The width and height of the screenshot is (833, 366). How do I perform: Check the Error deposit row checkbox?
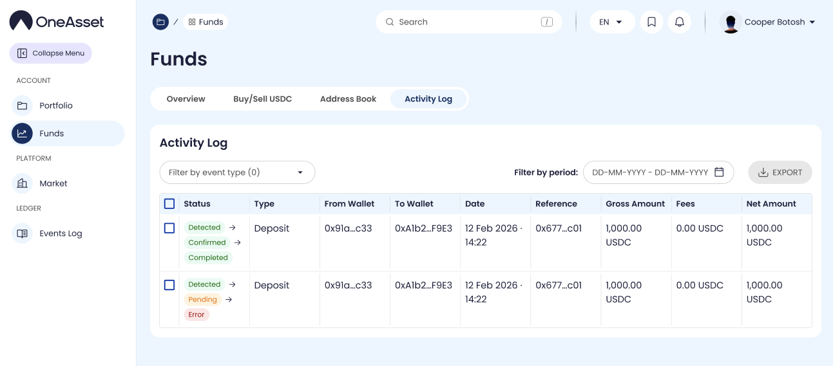coord(169,285)
